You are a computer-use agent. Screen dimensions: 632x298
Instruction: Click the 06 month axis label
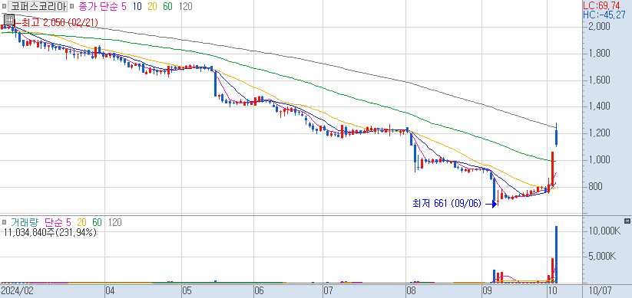(259, 290)
